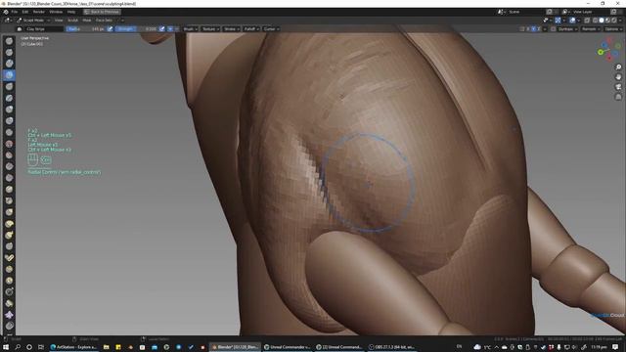The image size is (626, 352).
Task: Switch to Solid viewport shading
Action: pos(602,20)
